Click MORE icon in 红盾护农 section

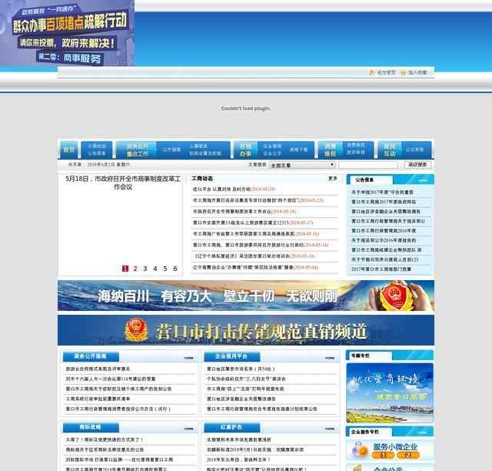tap(330, 429)
